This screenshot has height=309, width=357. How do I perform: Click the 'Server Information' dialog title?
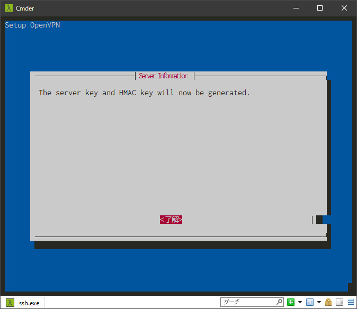[x=164, y=76]
